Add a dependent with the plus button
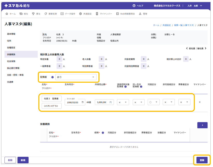Viewport: 213px width, 167px height. point(202,125)
